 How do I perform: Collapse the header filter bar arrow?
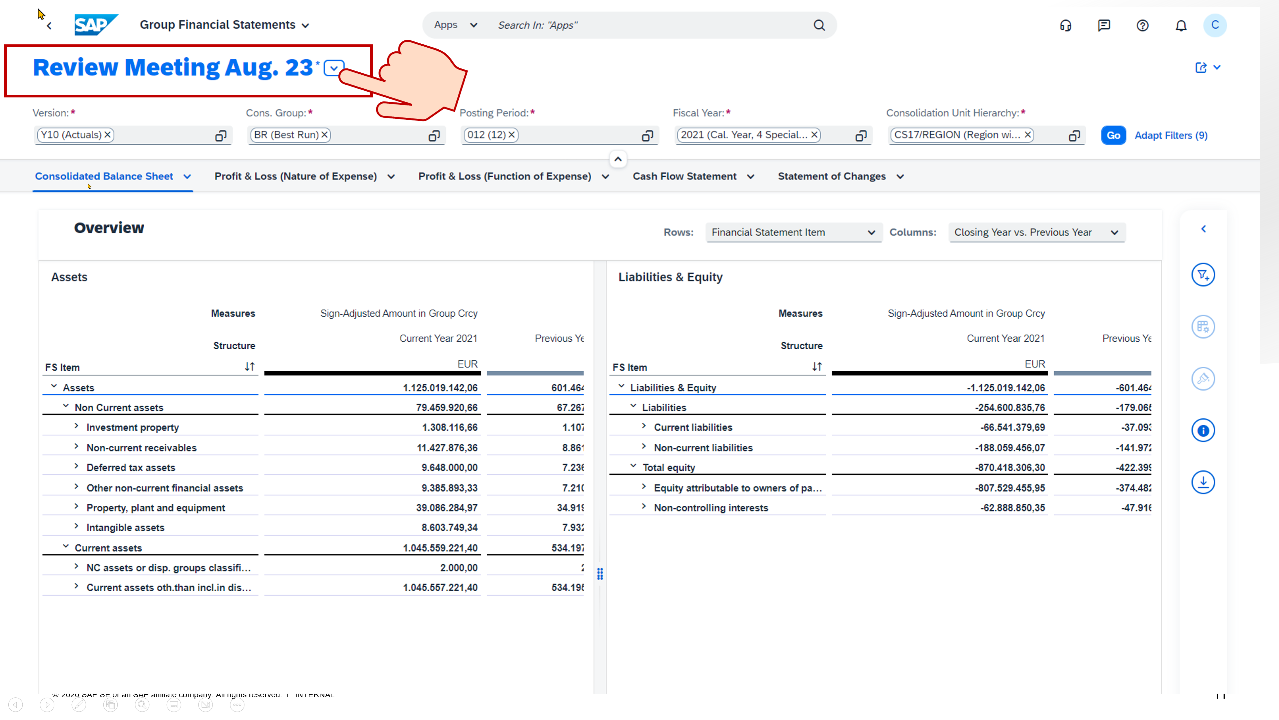617,159
